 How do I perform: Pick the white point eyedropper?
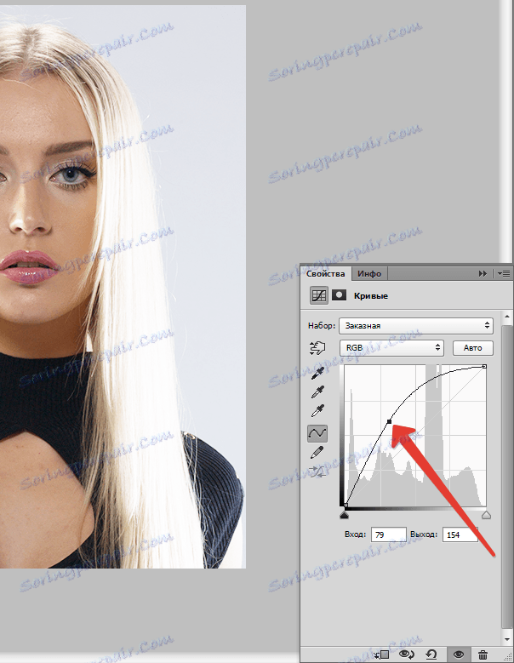[x=317, y=410]
